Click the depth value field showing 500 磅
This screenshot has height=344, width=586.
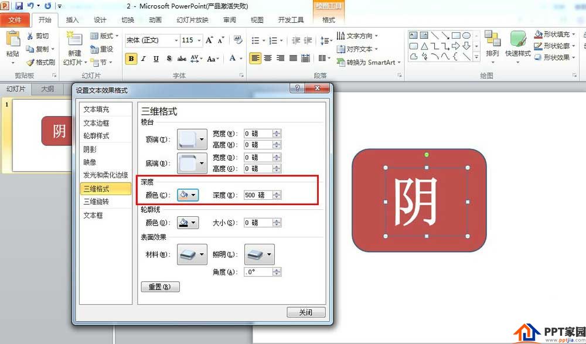[x=258, y=195]
